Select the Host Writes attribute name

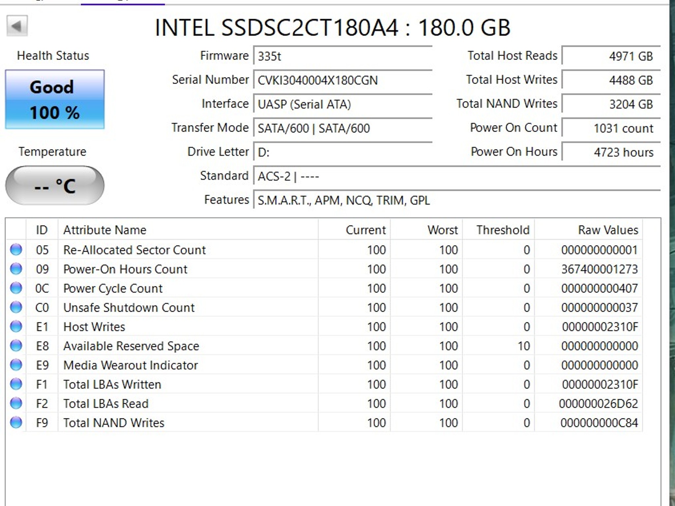tap(94, 326)
